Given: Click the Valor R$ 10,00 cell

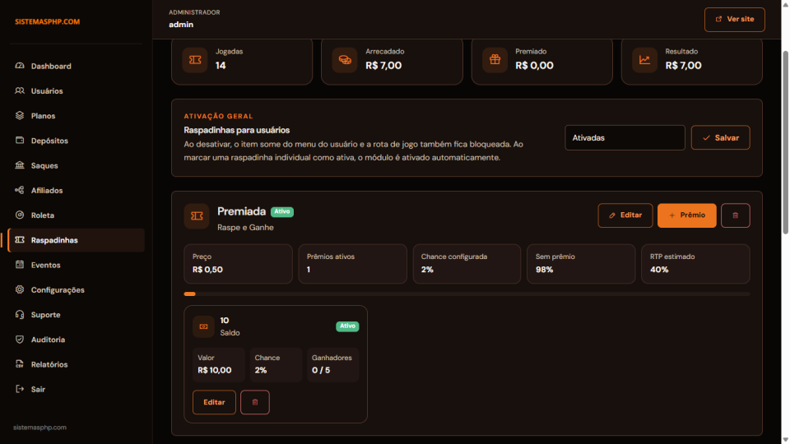Looking at the screenshot, I should tap(219, 364).
